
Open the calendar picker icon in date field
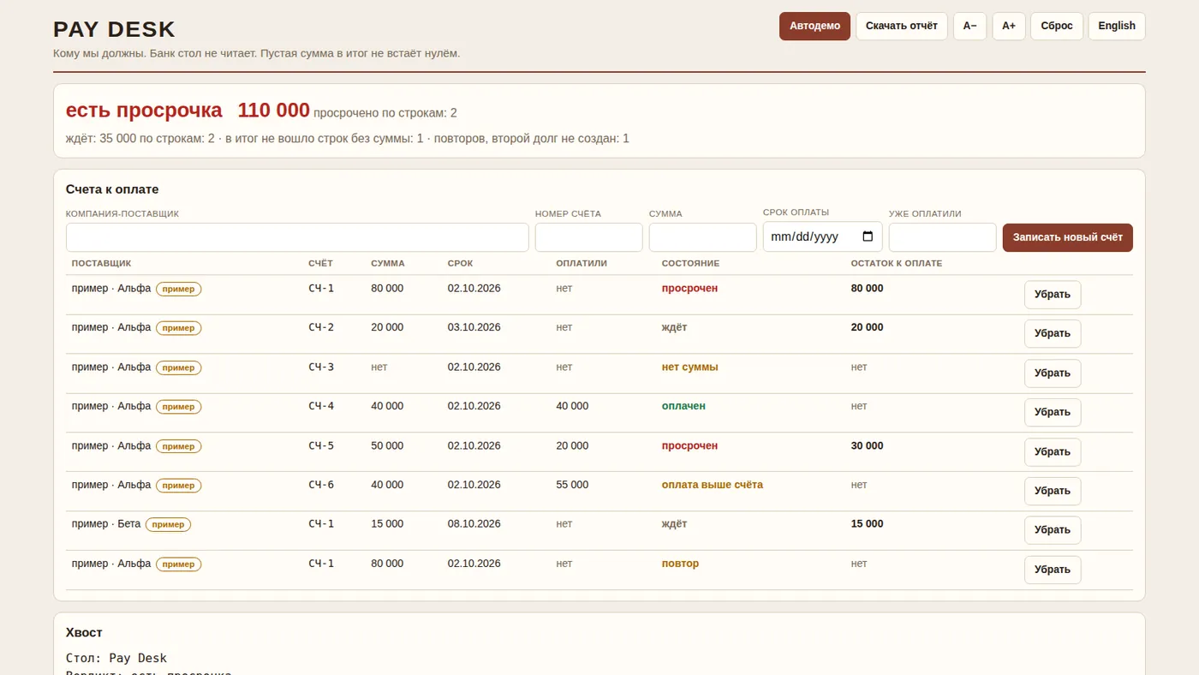[x=868, y=237]
